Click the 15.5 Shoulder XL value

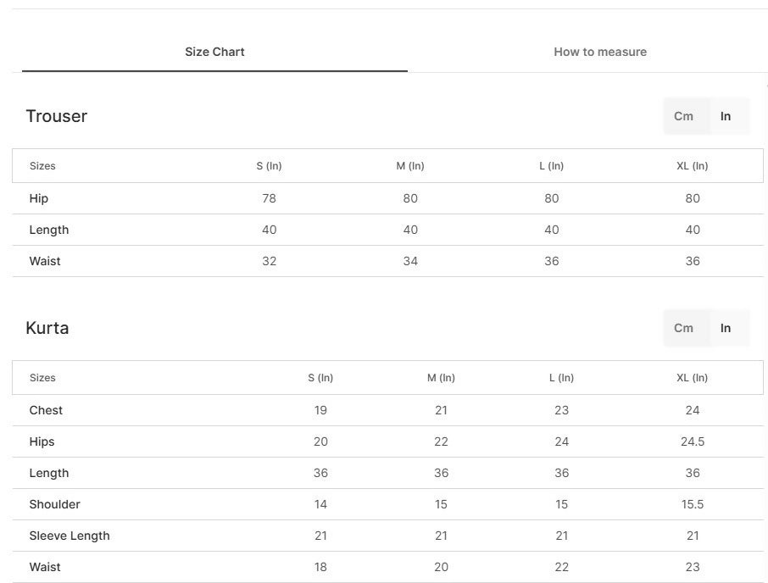[692, 504]
